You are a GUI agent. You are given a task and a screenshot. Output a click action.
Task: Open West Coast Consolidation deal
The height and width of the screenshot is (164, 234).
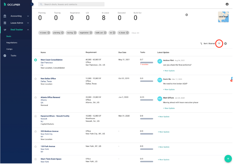click(x=52, y=60)
